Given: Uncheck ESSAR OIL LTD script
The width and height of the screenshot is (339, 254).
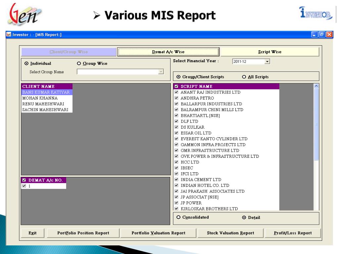Looking at the screenshot, I should (176, 133).
